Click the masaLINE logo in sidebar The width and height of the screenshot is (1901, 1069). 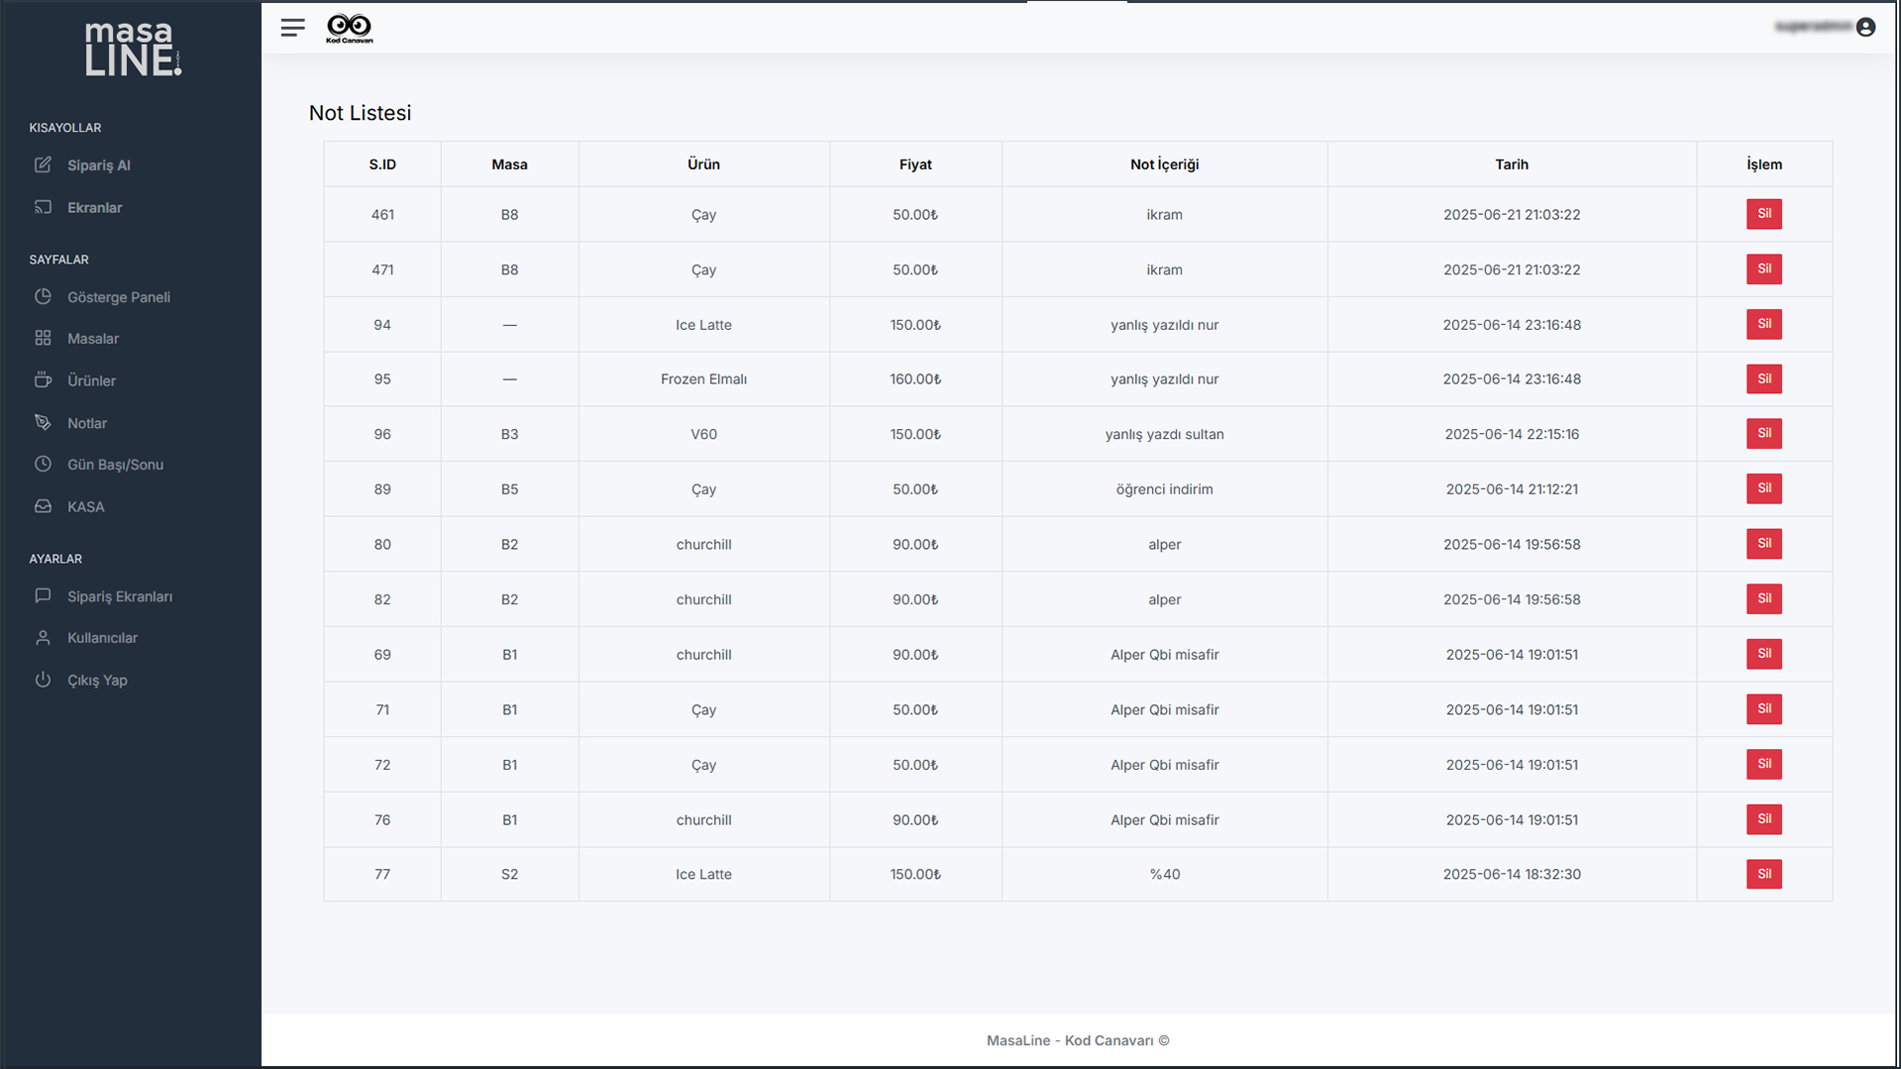pos(132,49)
